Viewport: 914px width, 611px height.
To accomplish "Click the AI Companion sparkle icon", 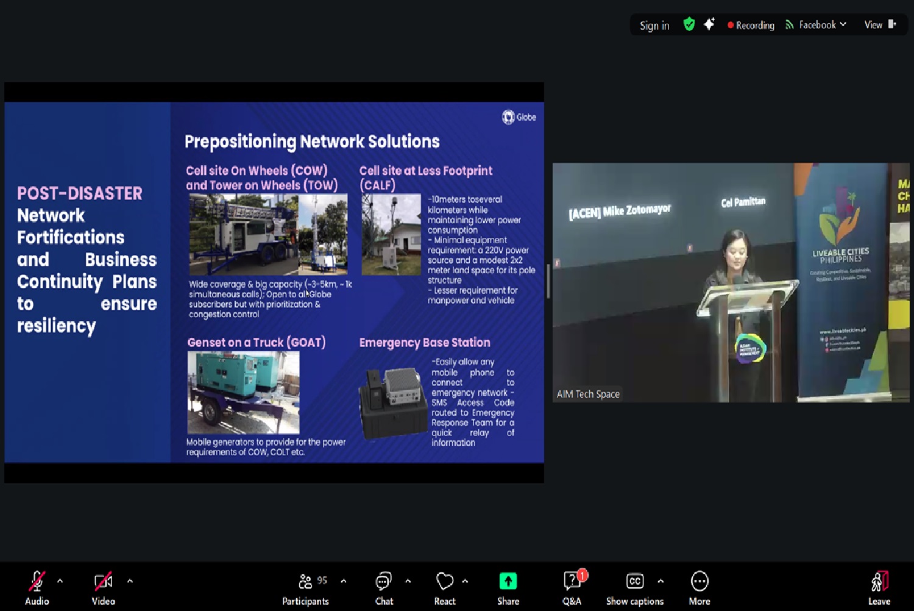I will [x=709, y=24].
